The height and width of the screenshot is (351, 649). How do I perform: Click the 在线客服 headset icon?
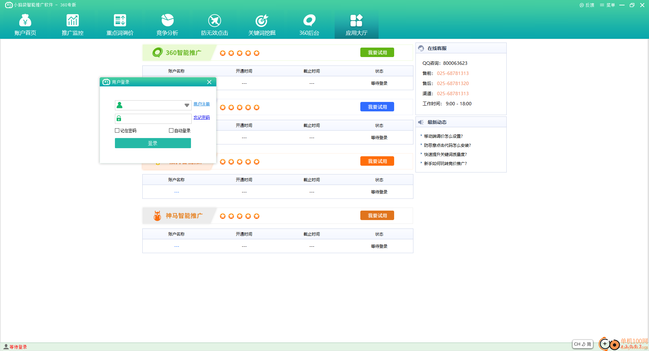point(421,48)
